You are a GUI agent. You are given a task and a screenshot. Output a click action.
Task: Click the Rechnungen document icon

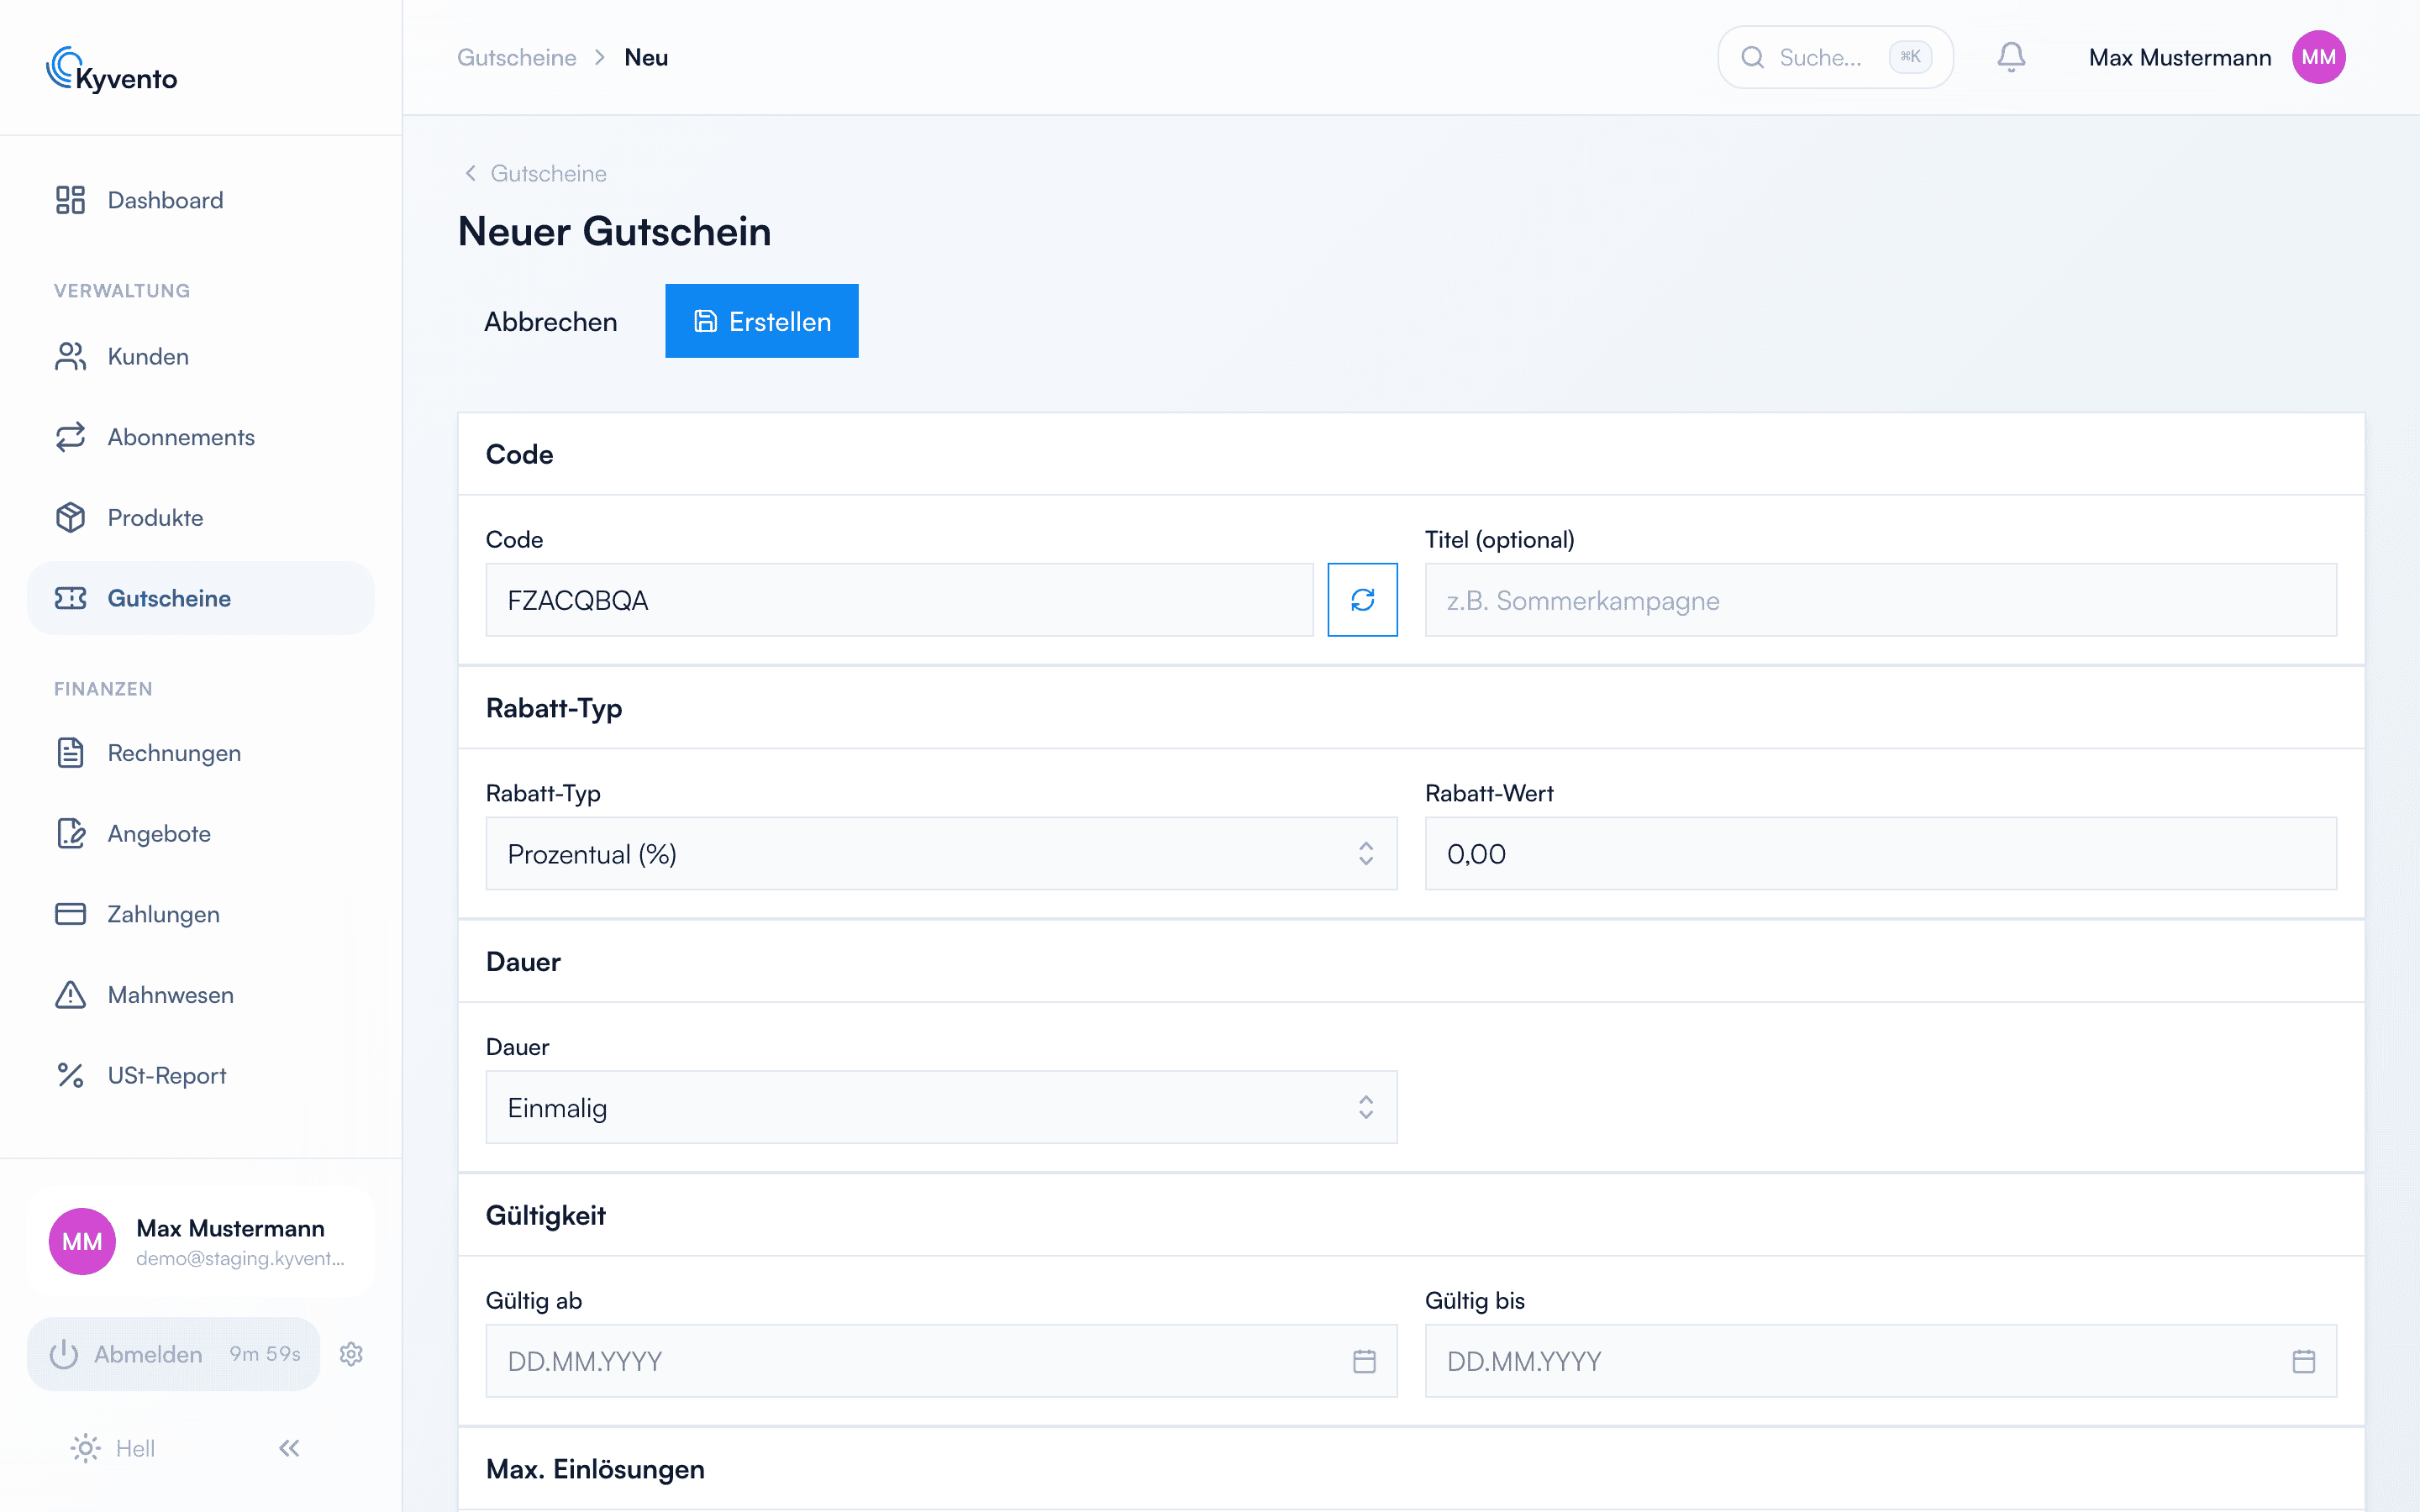click(x=70, y=753)
